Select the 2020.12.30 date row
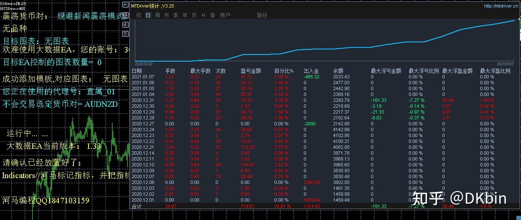 pos(143,106)
